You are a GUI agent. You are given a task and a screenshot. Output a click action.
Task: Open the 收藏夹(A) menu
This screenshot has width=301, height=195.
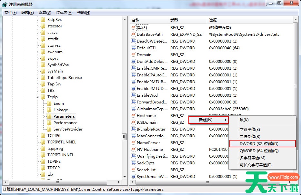(64, 13)
